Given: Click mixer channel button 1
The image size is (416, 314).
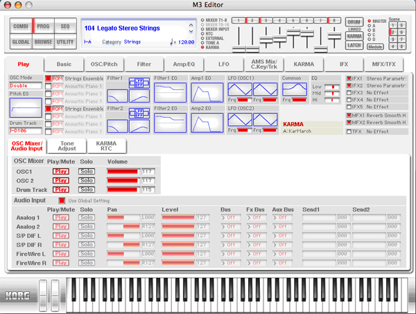Looking at the screenshot, I should pos(239,20).
